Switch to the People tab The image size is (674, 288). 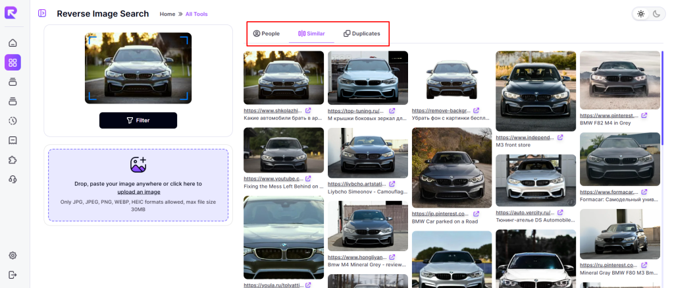point(267,34)
